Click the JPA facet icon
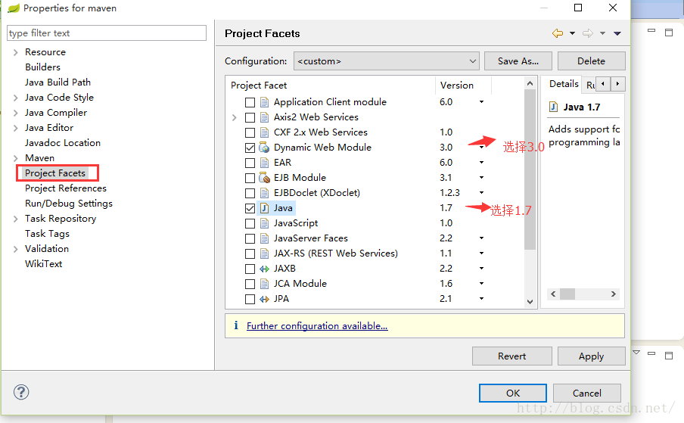684x423 pixels. tap(264, 299)
